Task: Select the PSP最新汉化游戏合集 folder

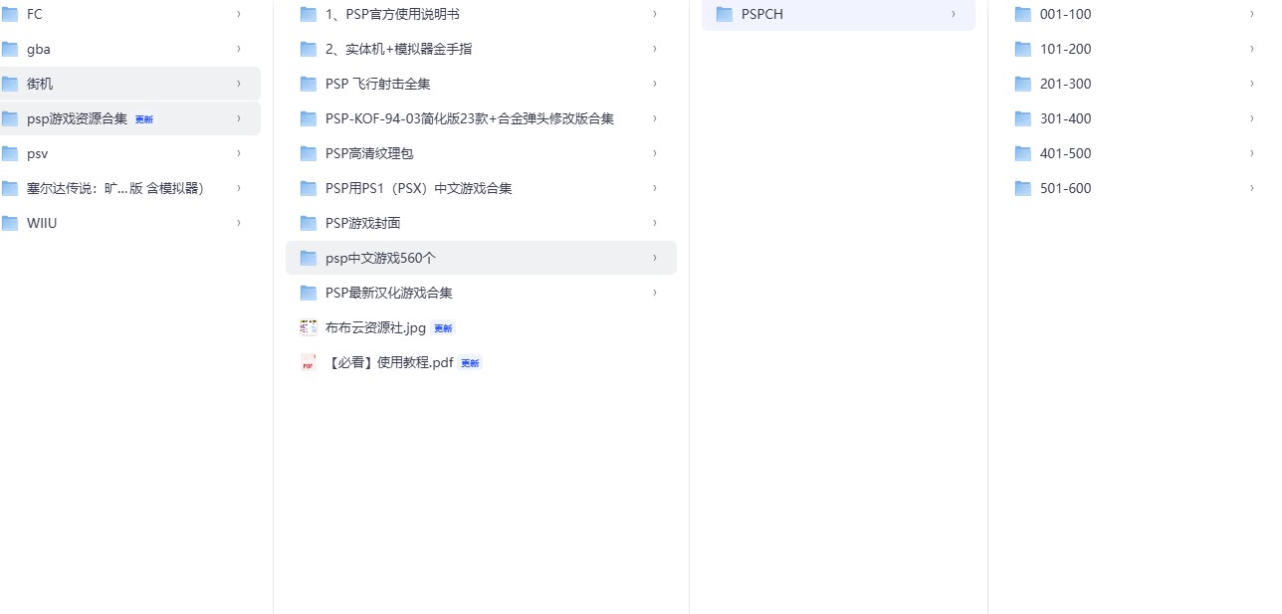Action: pos(388,293)
